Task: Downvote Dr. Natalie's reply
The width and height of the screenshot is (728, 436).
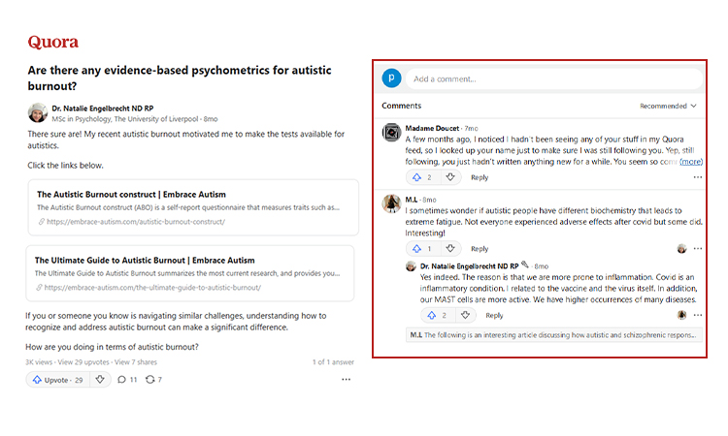Action: [465, 316]
